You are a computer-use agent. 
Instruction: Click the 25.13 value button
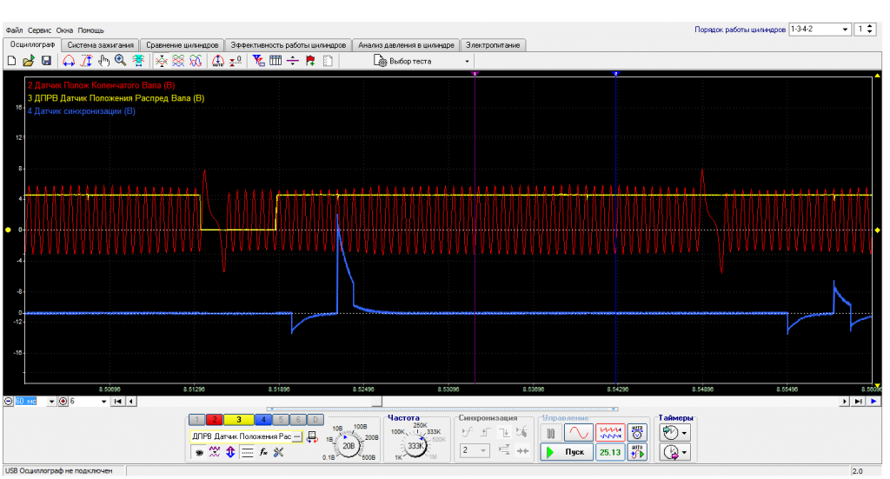(610, 452)
